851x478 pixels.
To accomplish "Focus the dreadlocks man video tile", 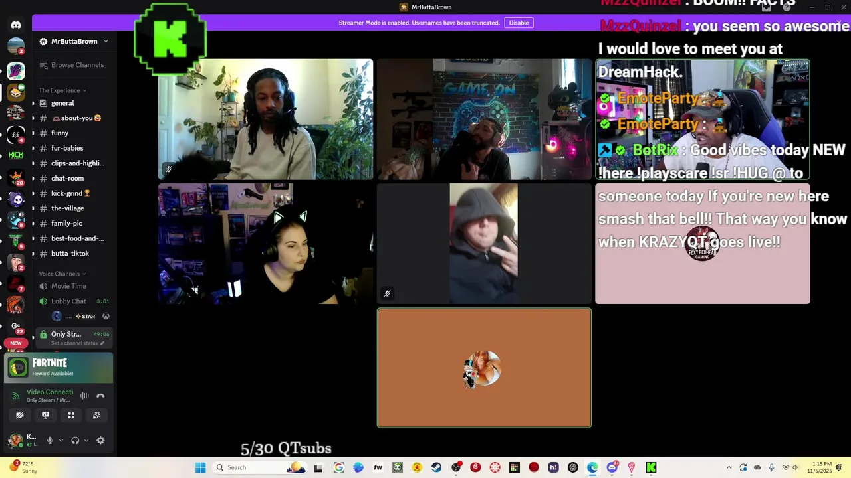I will 265,119.
